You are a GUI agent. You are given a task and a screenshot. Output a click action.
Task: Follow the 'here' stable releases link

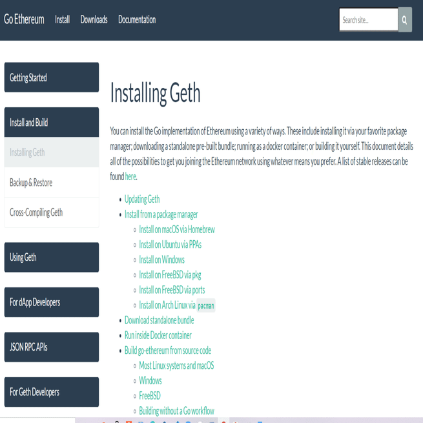130,176
